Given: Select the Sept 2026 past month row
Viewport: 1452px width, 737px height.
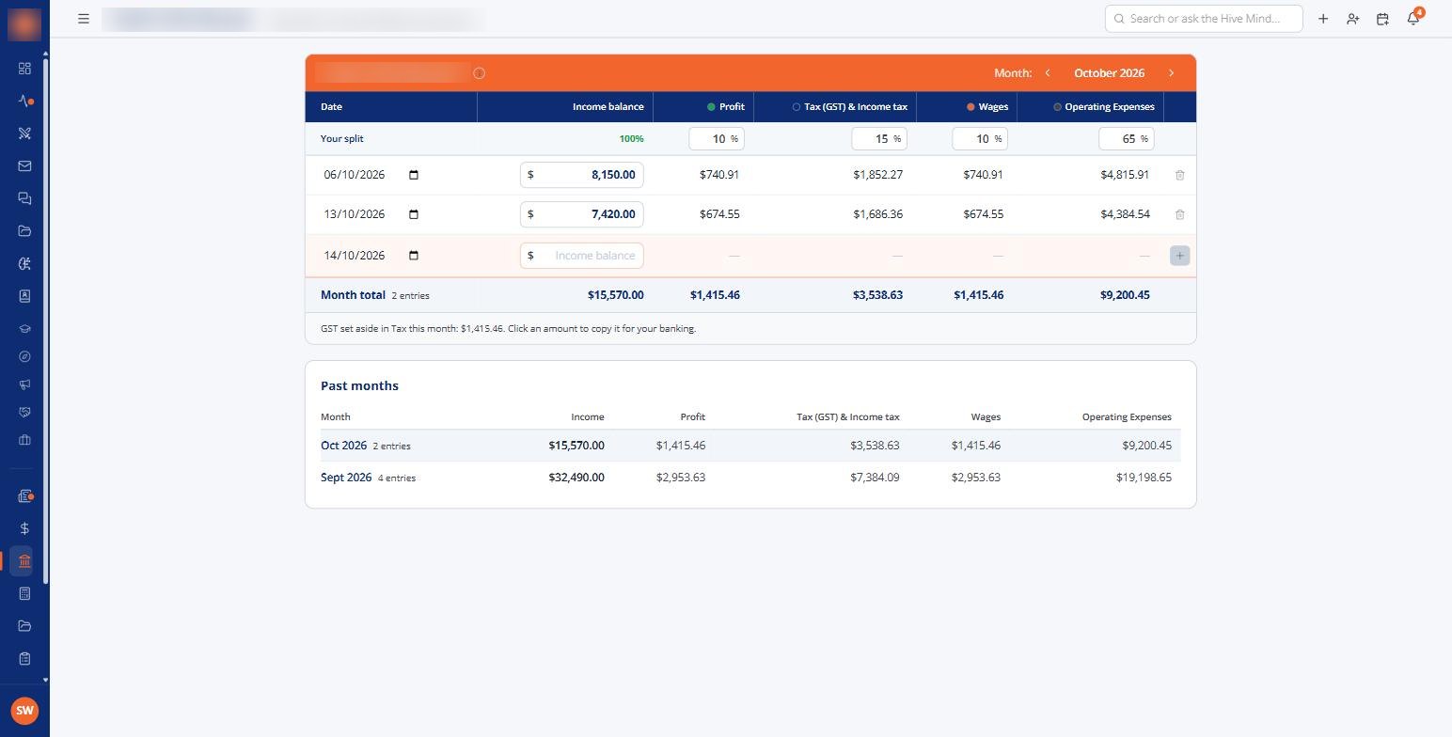Looking at the screenshot, I should pos(750,478).
